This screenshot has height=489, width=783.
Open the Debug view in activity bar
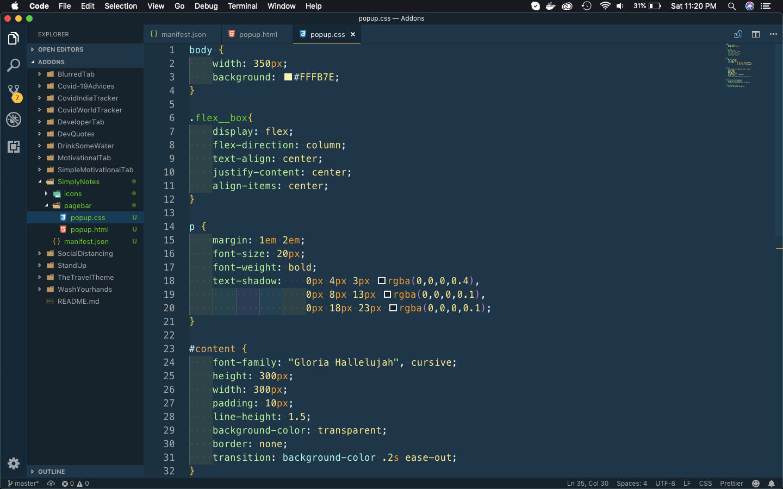(x=14, y=120)
